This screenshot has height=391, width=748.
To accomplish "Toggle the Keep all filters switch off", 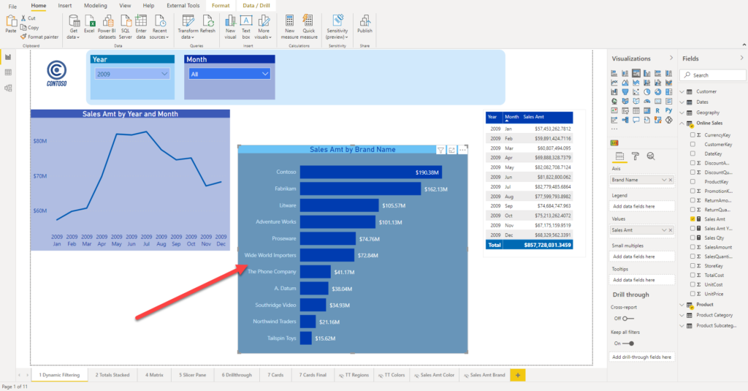I will click(x=628, y=343).
